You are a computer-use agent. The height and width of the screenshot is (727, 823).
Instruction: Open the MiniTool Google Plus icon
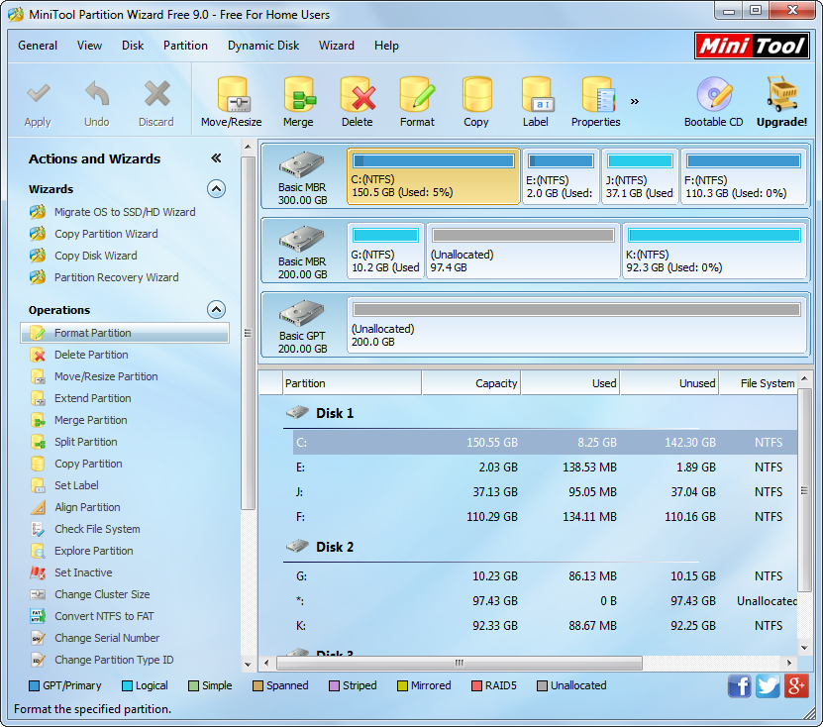click(796, 686)
